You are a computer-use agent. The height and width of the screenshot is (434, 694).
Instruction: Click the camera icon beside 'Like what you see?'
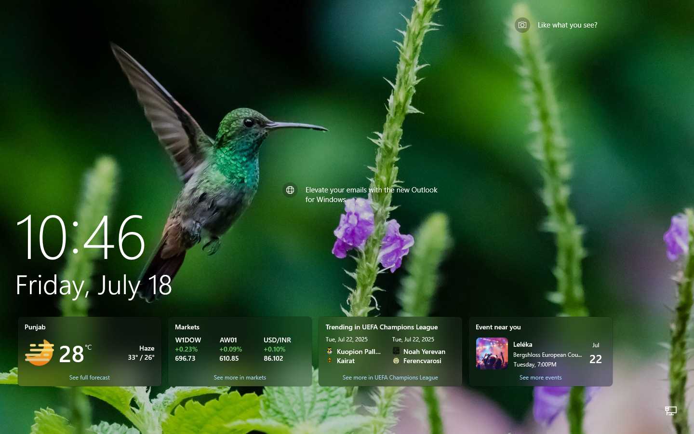pos(522,25)
